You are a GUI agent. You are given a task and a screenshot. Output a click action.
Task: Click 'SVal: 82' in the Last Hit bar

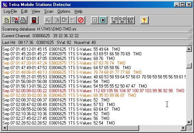[64, 43]
